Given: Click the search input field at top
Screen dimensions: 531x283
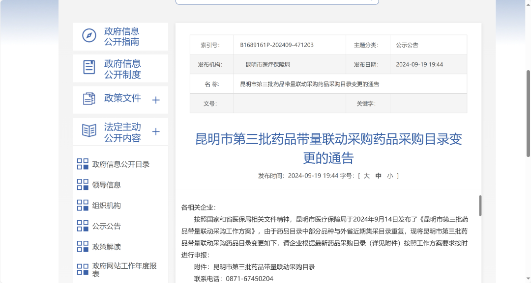Looking at the screenshot, I should [277, 1].
